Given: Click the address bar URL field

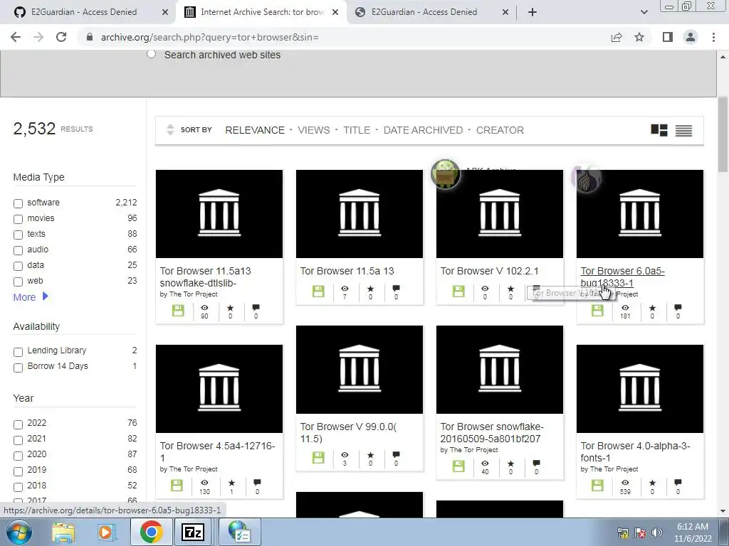Looking at the screenshot, I should [344, 37].
